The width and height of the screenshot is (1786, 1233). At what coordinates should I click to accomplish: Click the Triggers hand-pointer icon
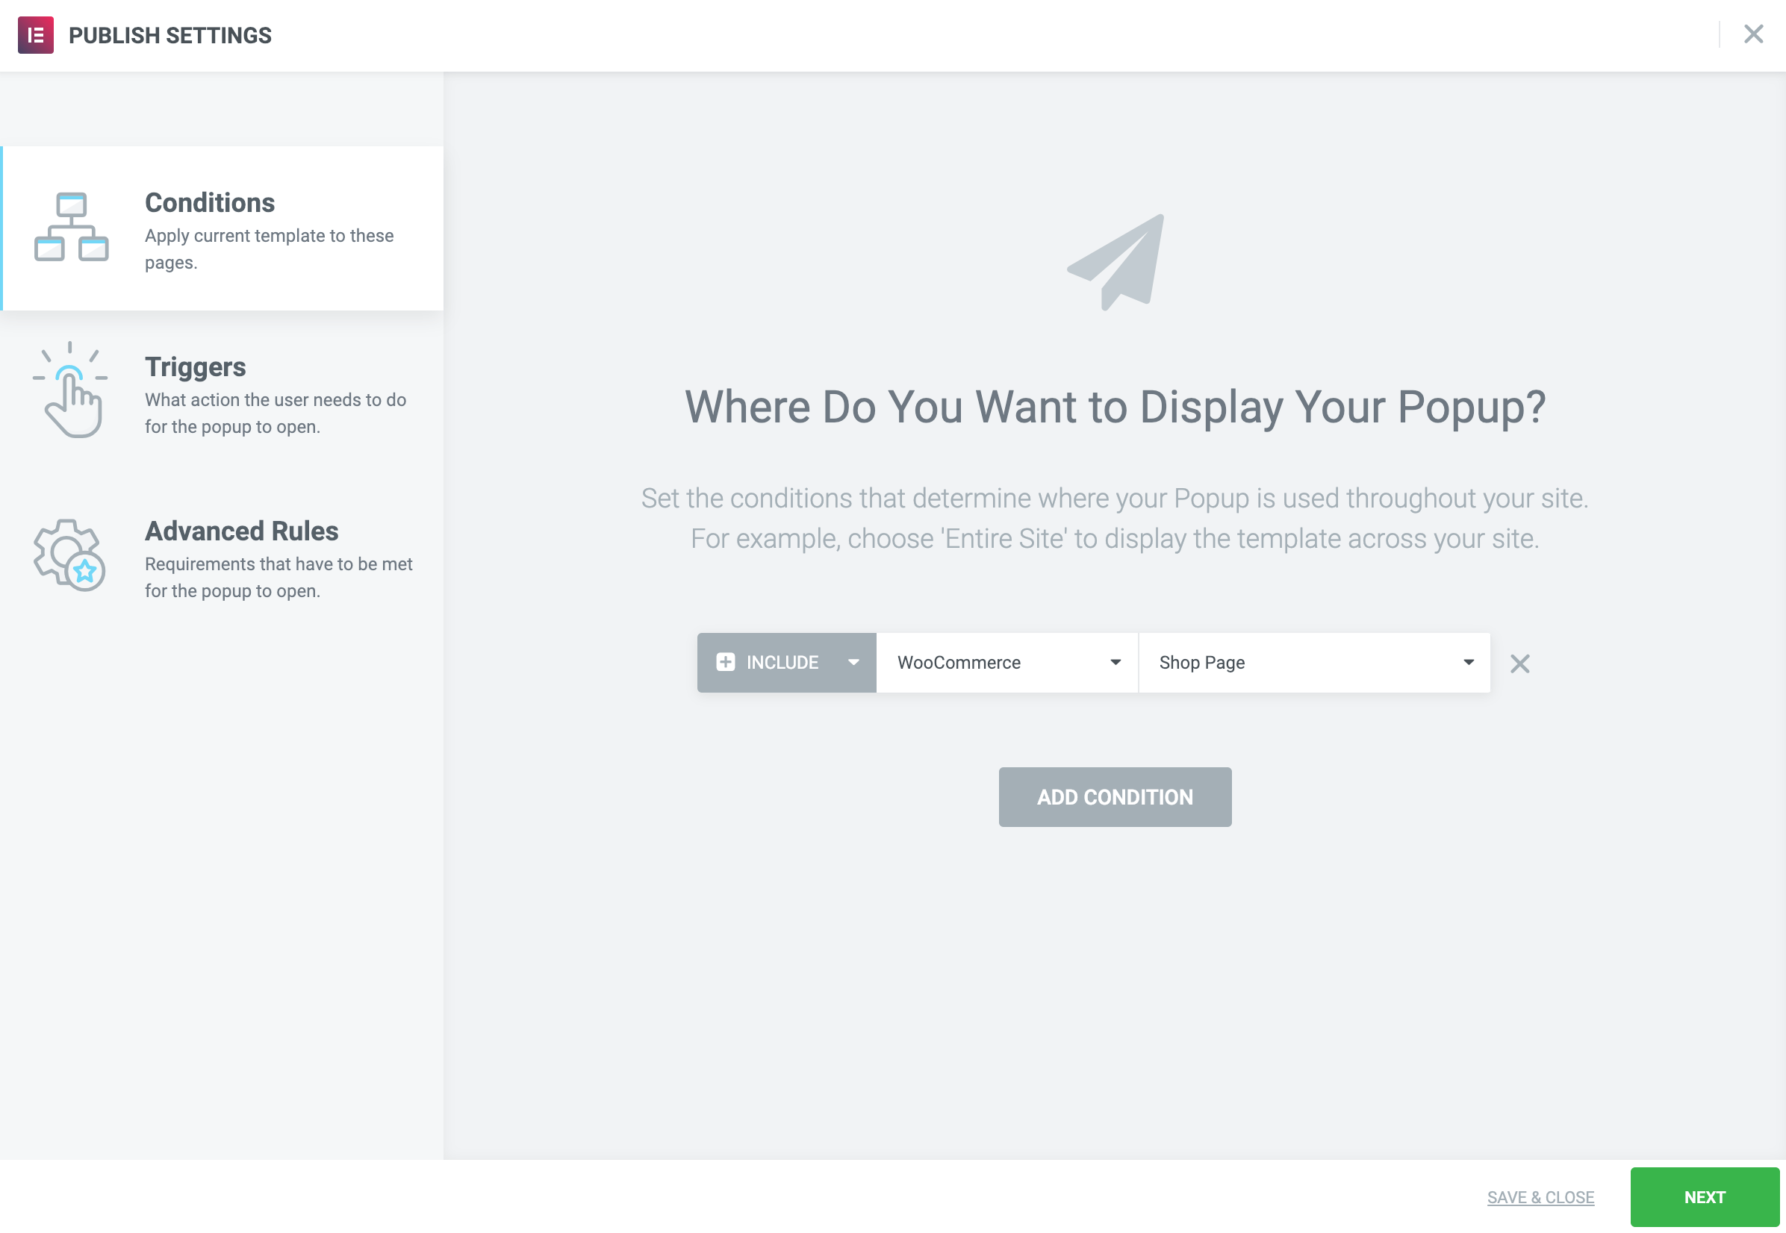[x=70, y=391]
